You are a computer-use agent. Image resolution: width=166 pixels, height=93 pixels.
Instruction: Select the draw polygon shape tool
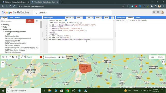pos(13,57)
